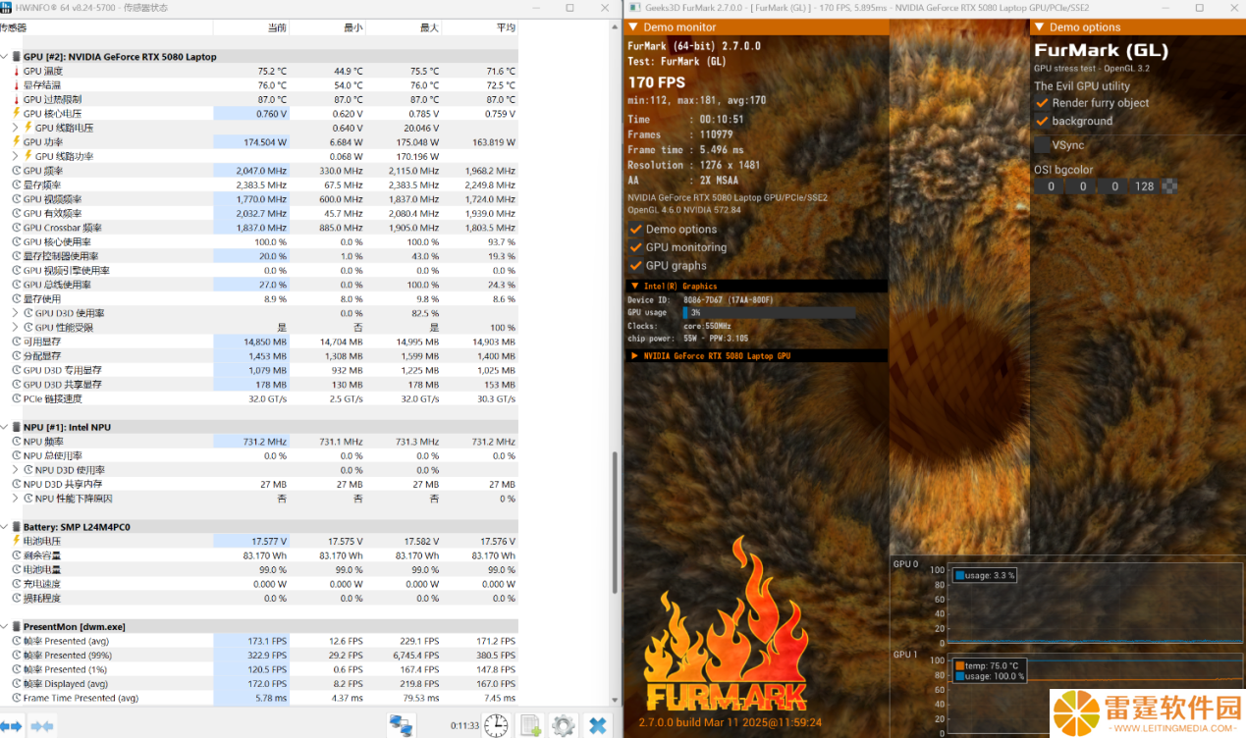Click the icon beside GPU 核心使用率
Image resolution: width=1246 pixels, height=738 pixels.
(17, 242)
